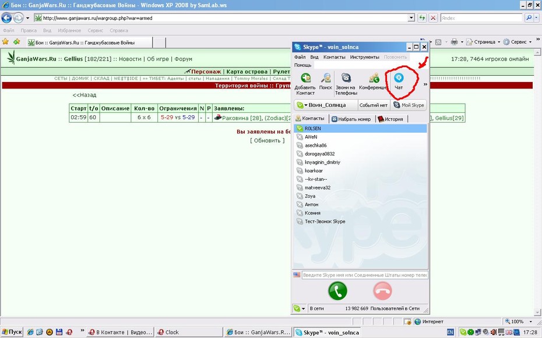This screenshot has width=542, height=338.
Task: Click the browser Forward arrow button
Action: 18,17
